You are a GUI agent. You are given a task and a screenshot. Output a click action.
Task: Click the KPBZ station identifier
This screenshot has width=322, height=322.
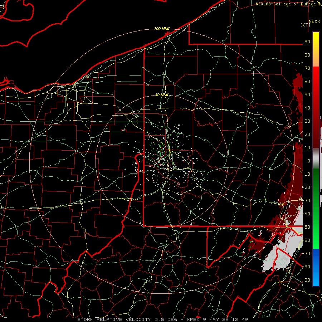point(193,319)
